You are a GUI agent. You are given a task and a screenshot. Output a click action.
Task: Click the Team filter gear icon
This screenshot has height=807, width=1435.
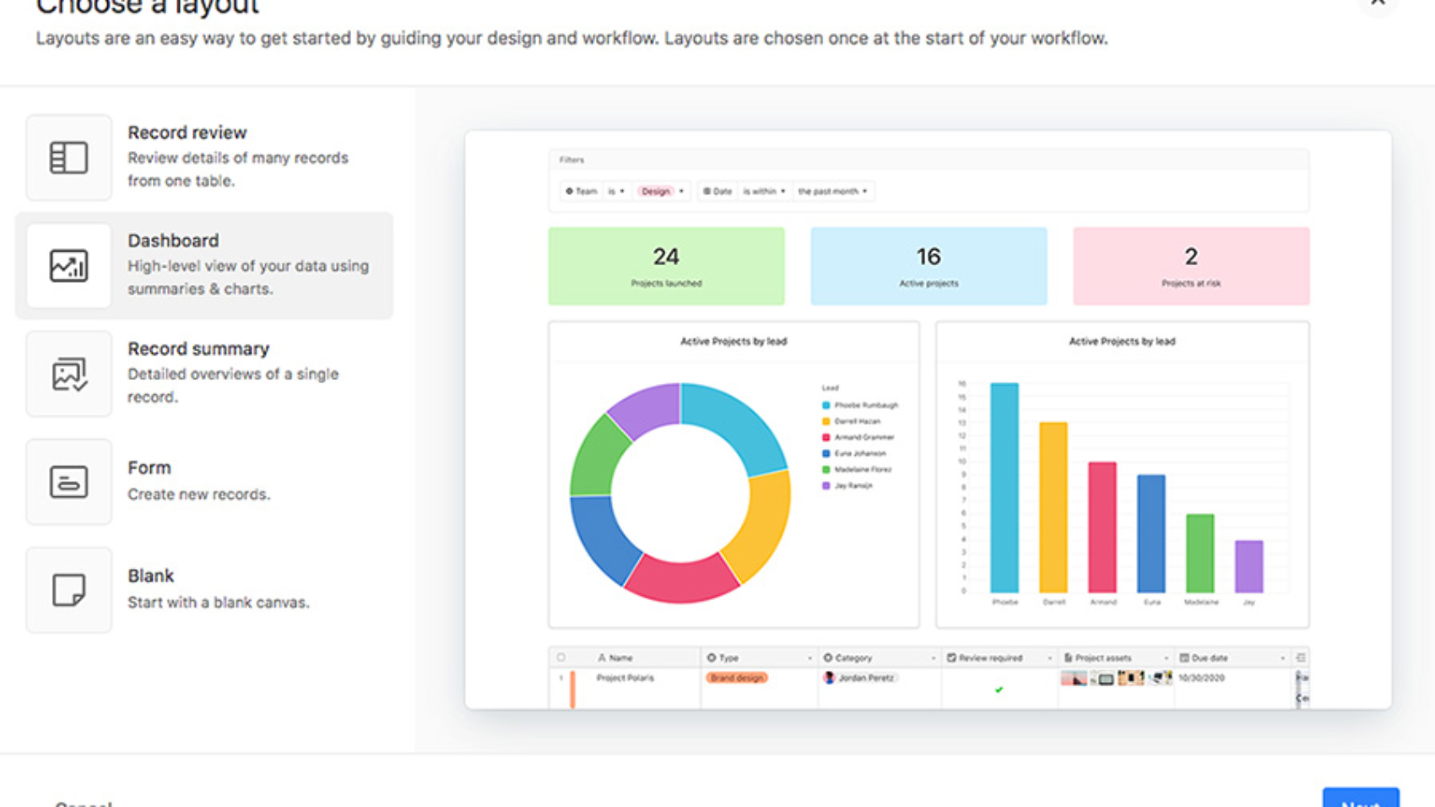pos(570,191)
